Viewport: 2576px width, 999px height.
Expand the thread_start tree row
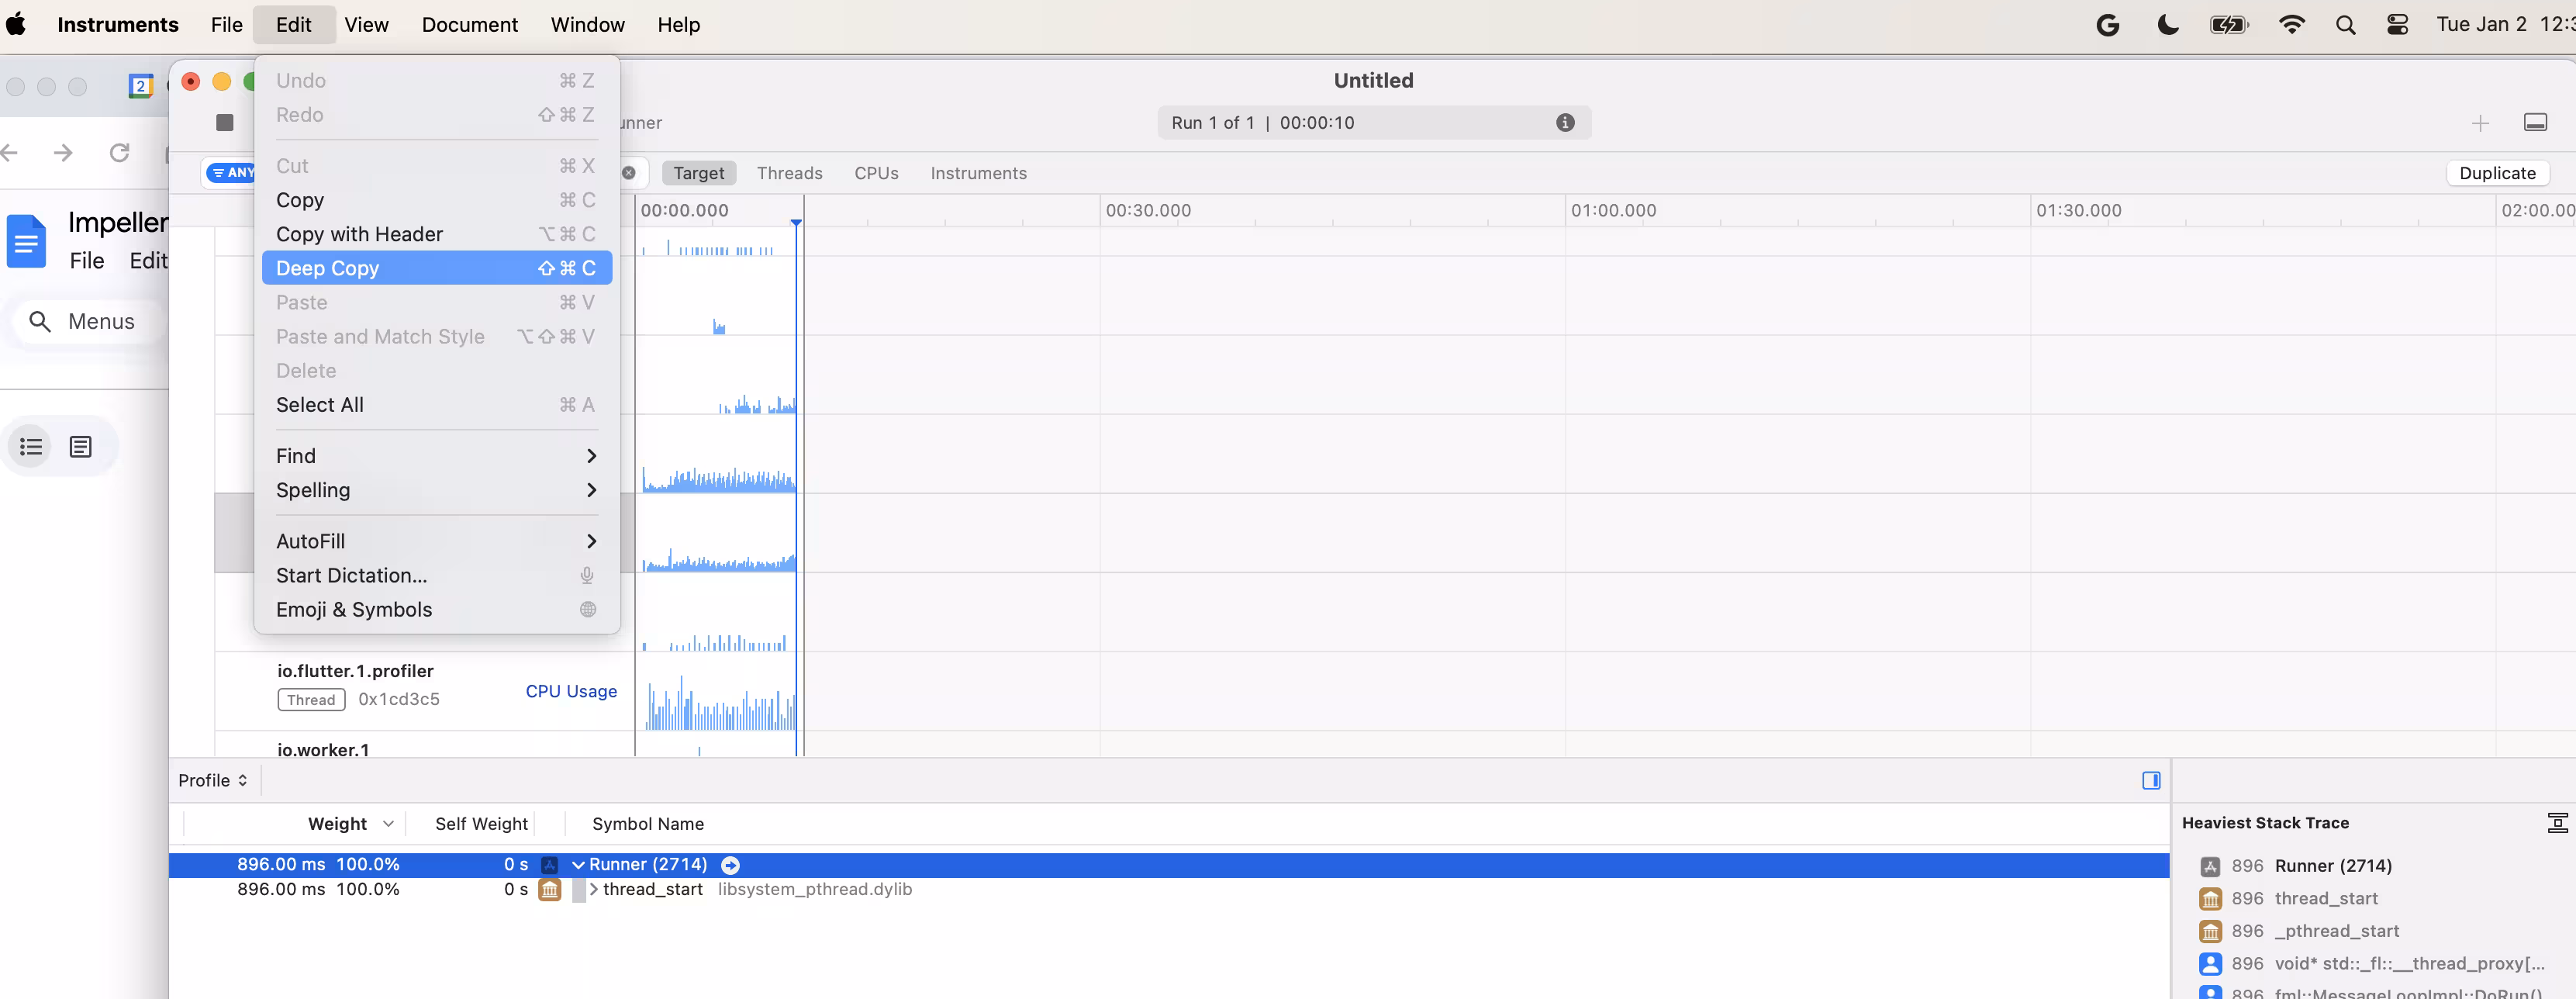coord(594,889)
